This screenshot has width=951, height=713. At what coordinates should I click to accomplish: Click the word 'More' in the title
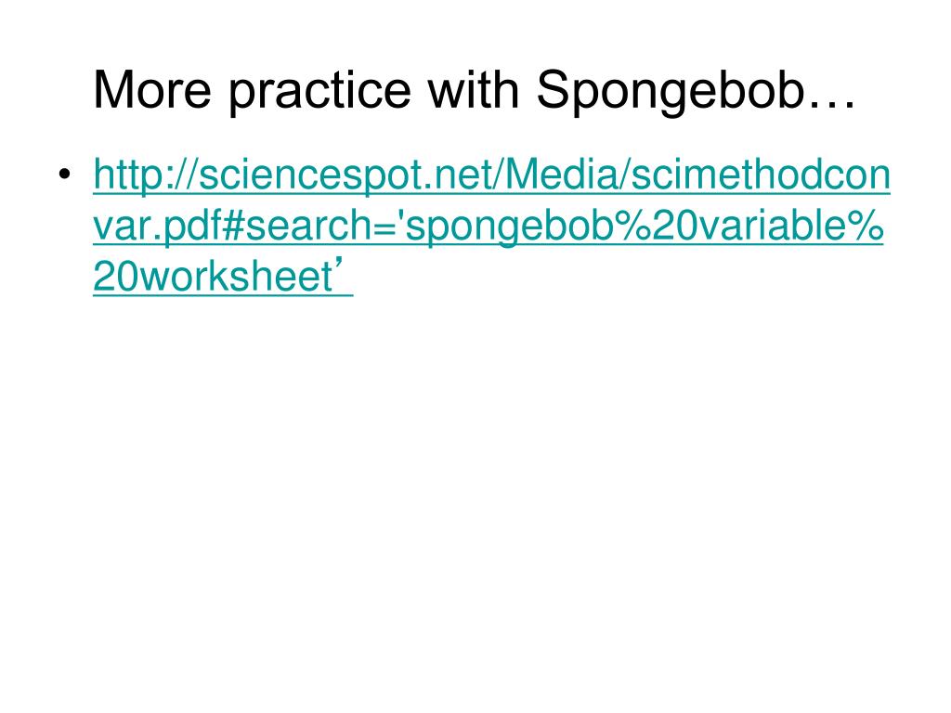150,91
